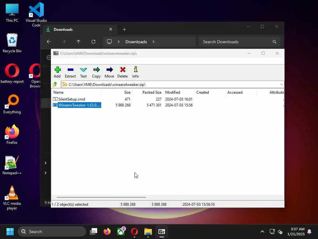
Task: Delete the selected item with the red X
Action: tap(122, 72)
